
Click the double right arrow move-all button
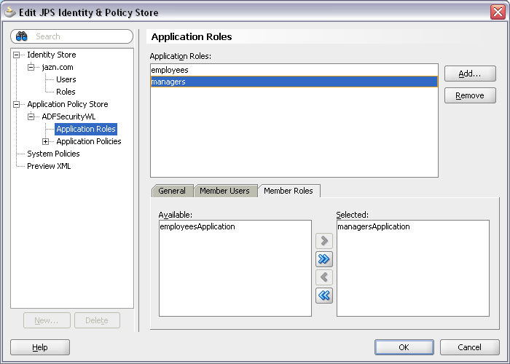pos(324,259)
